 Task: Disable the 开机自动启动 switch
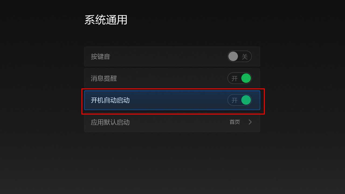[x=239, y=100]
